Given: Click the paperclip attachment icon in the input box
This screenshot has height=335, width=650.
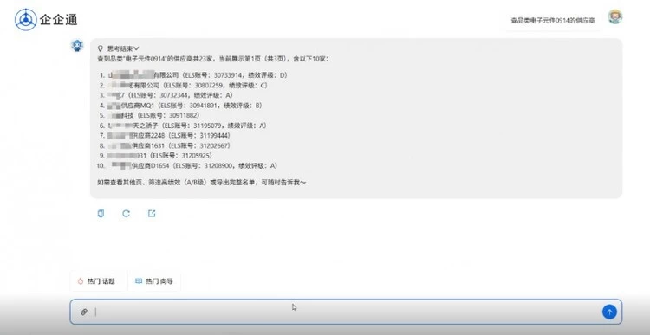Looking at the screenshot, I should pyautogui.click(x=84, y=312).
